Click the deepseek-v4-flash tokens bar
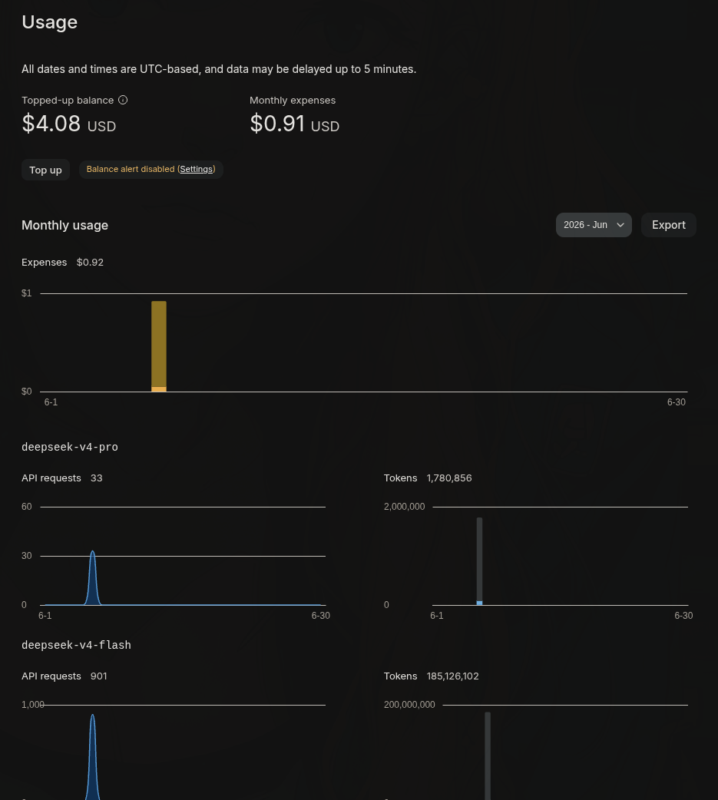This screenshot has width=718, height=800. (x=488, y=755)
